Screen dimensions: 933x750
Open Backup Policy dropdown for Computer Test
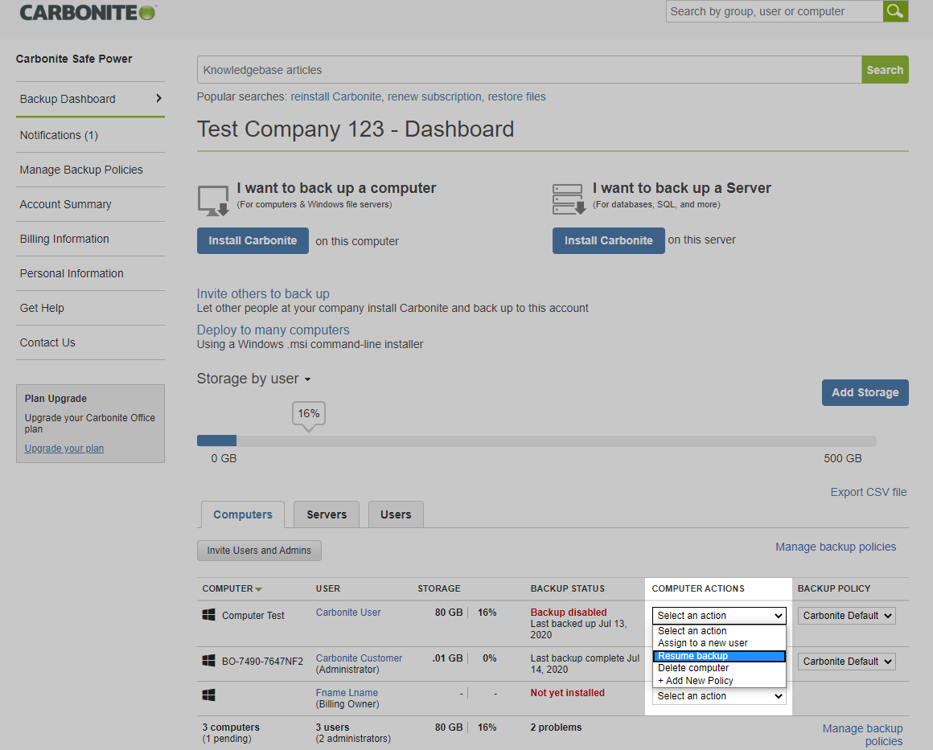(x=846, y=616)
